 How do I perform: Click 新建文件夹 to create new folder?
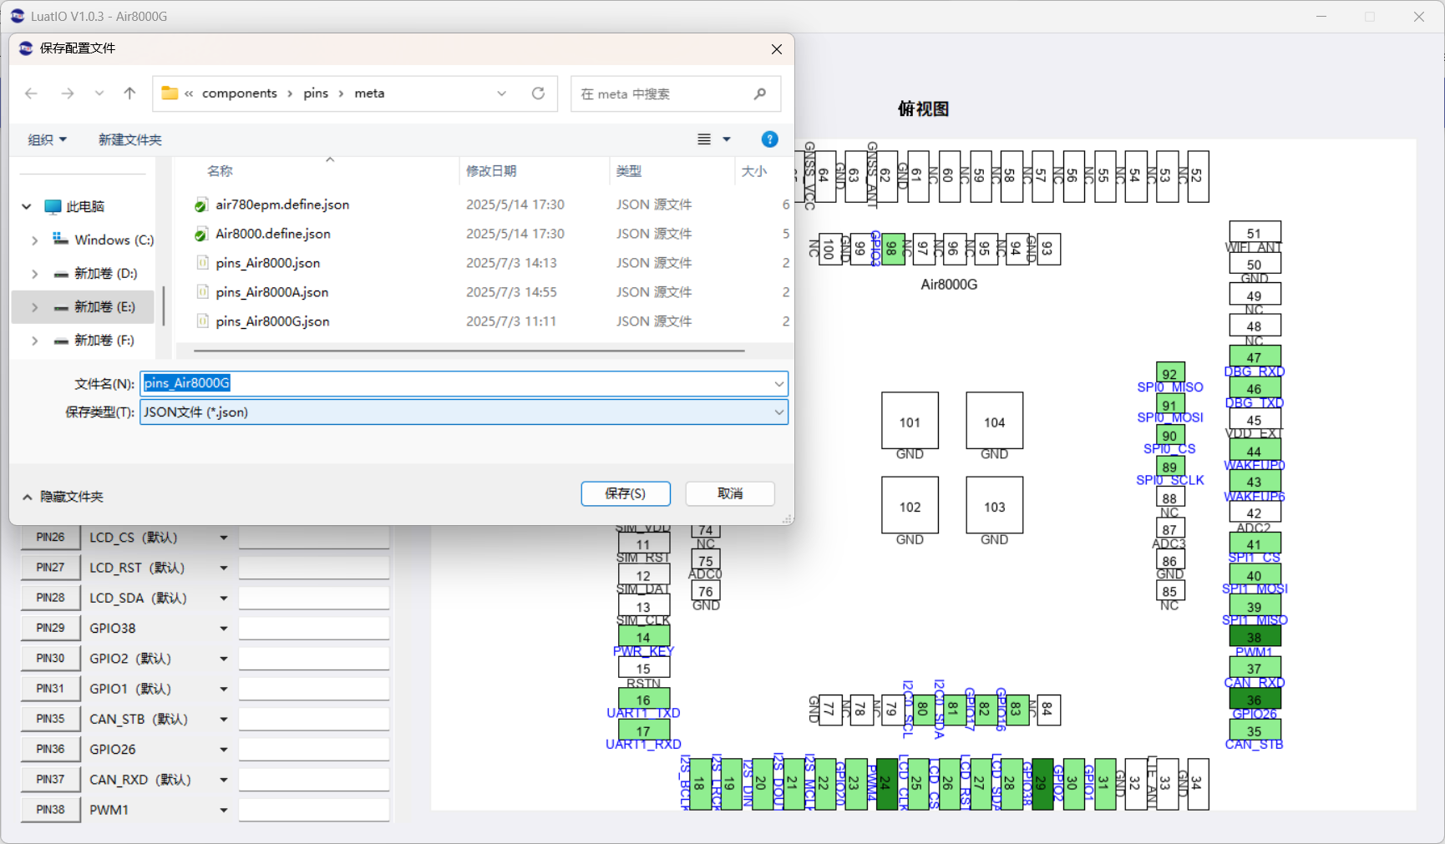[129, 139]
